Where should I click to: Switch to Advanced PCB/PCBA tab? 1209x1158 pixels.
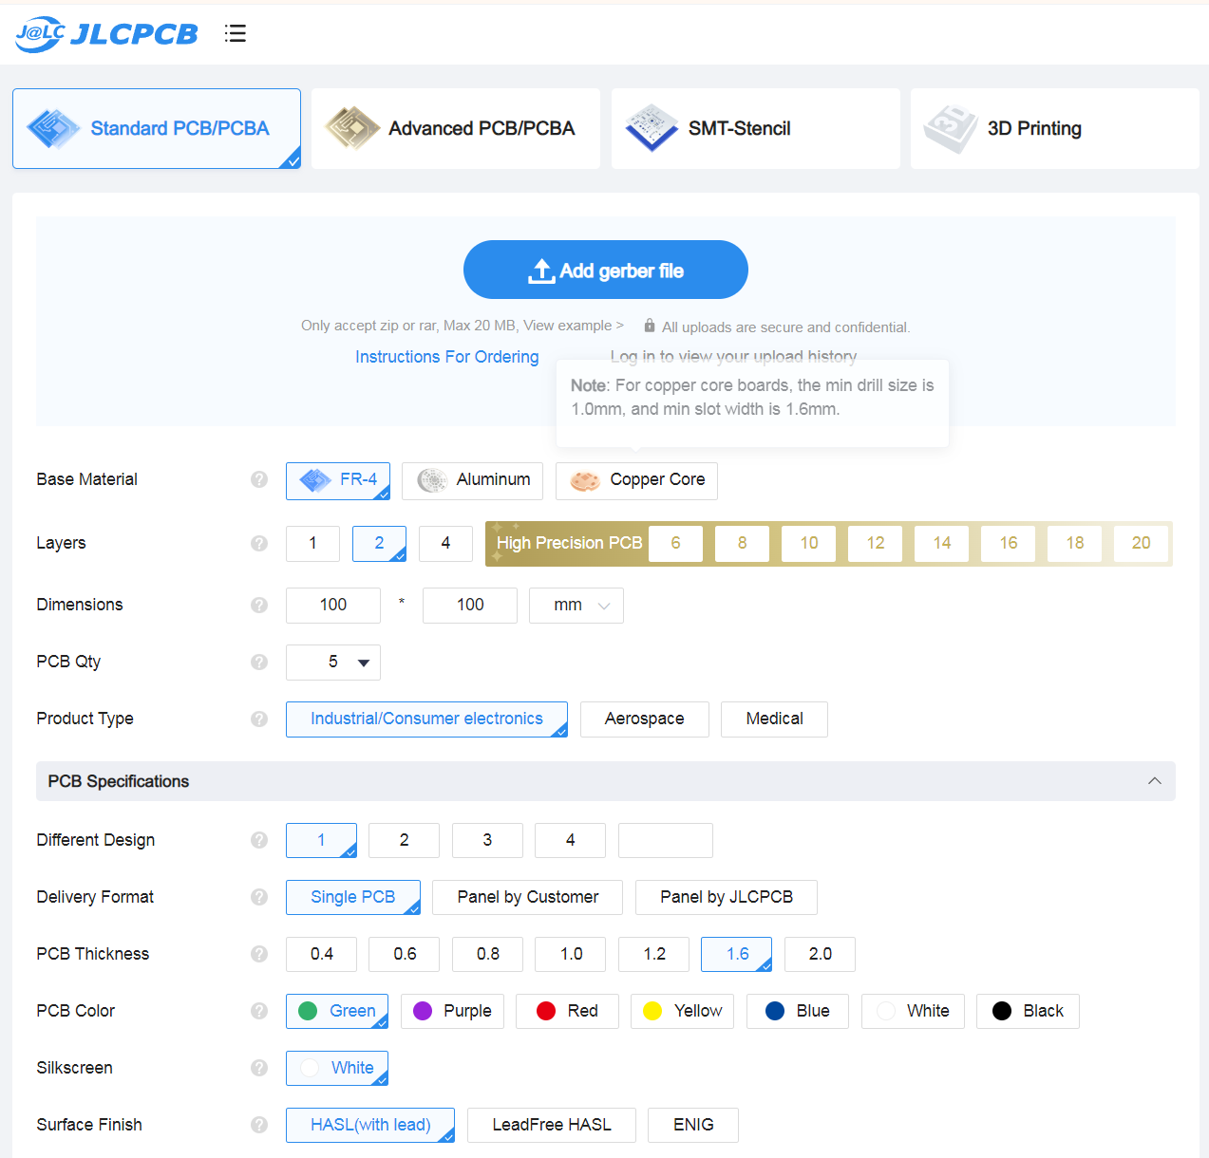(x=456, y=128)
